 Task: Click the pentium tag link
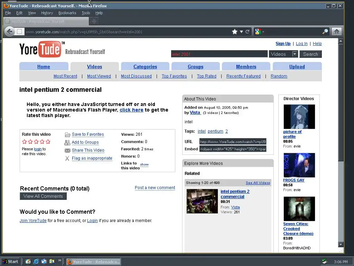click(215, 131)
